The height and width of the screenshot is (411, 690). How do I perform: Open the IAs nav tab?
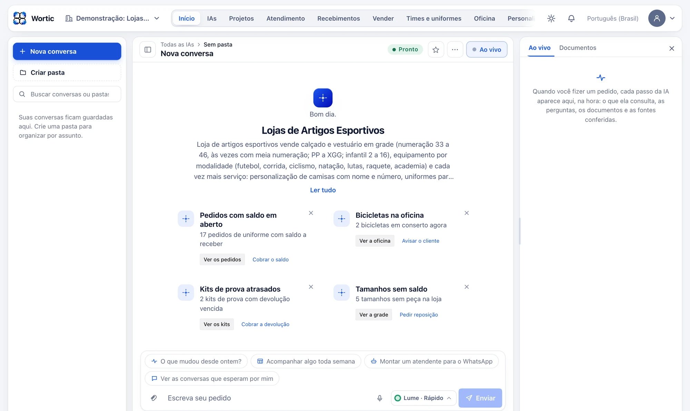[x=212, y=18]
